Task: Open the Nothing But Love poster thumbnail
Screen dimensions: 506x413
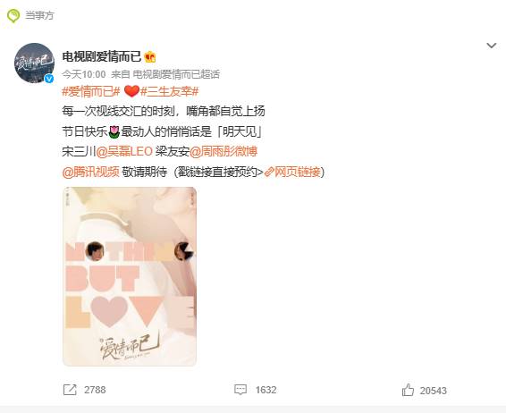Action: click(130, 276)
